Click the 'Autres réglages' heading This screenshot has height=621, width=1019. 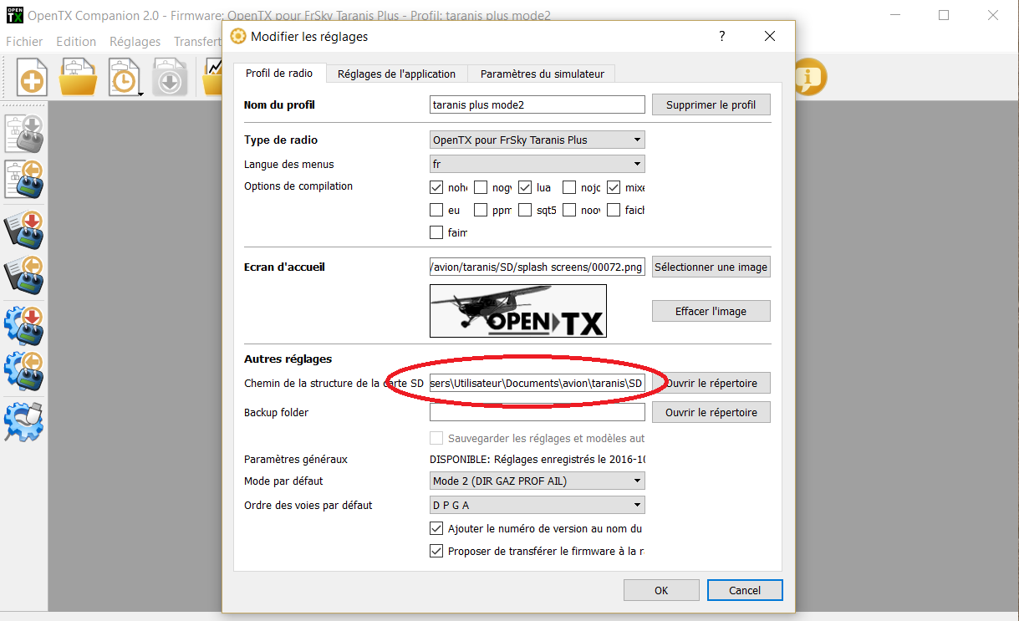pos(288,359)
